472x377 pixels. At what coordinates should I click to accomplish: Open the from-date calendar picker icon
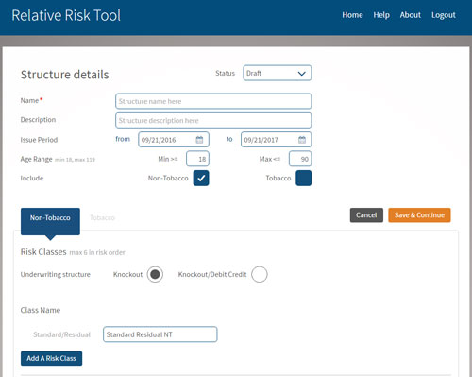coord(199,140)
